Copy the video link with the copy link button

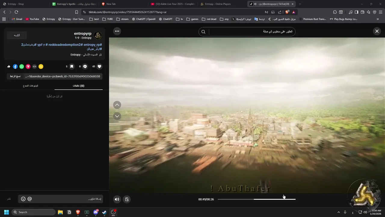15,76
